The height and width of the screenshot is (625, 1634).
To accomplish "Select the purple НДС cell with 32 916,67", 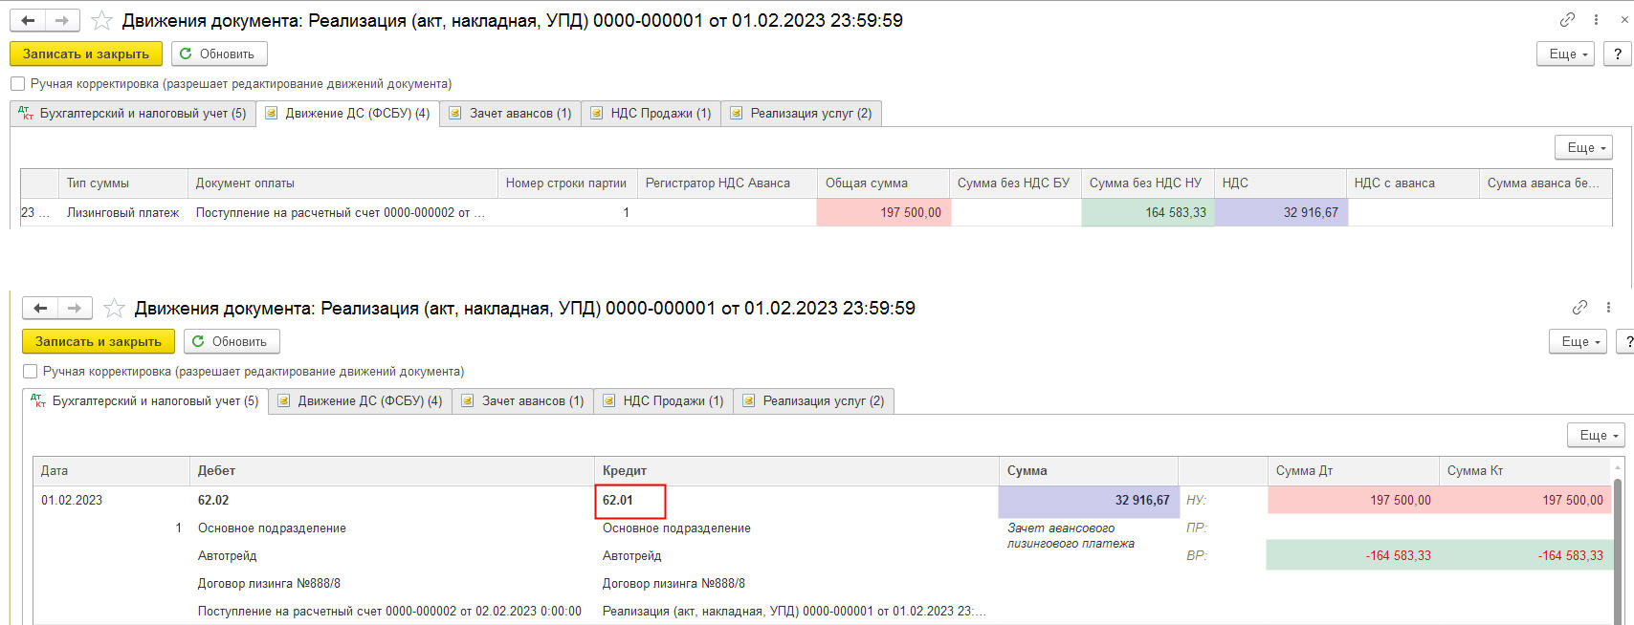I will 1280,212.
